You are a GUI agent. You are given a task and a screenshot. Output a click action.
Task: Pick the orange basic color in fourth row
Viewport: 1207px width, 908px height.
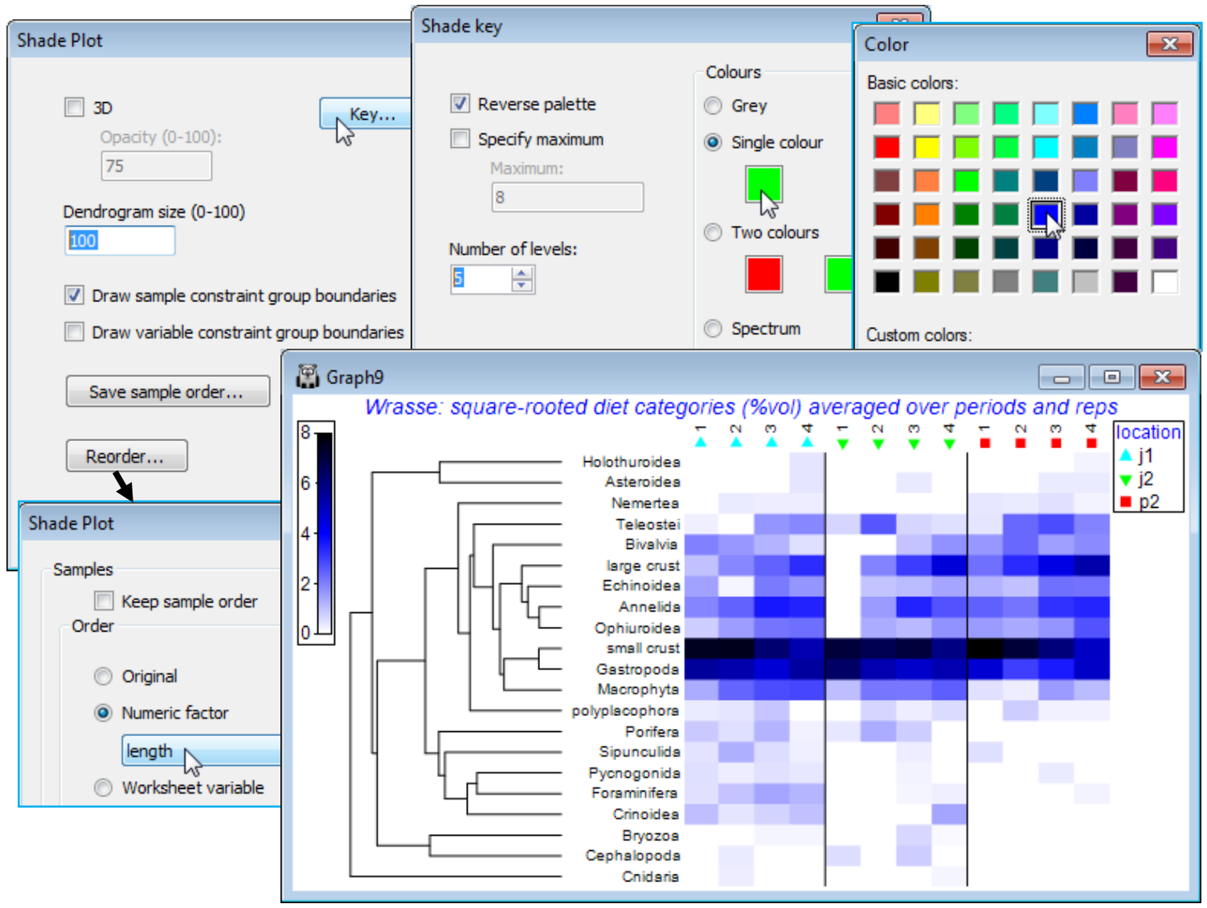coord(927,215)
